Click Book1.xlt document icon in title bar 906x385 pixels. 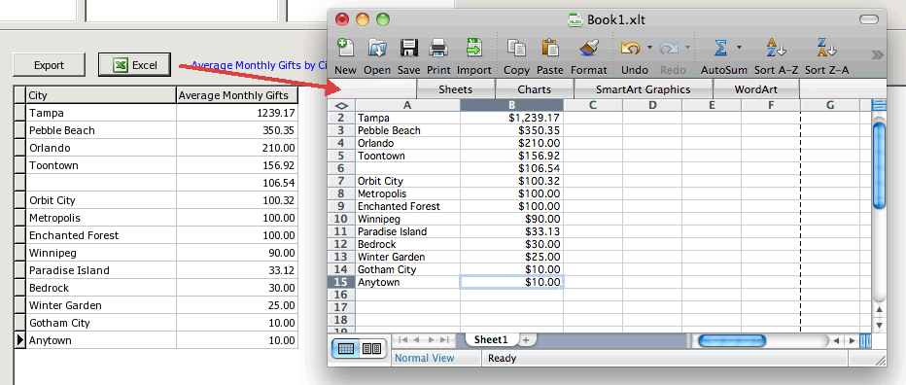pos(575,19)
